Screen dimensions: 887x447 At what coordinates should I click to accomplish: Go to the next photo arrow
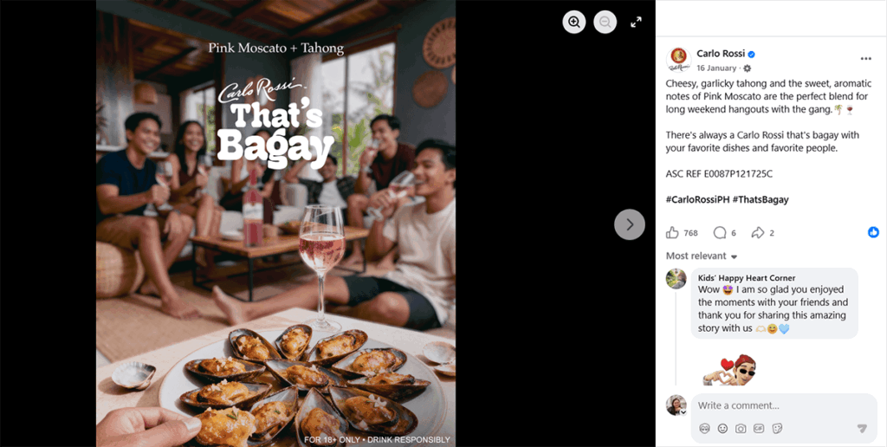click(630, 224)
